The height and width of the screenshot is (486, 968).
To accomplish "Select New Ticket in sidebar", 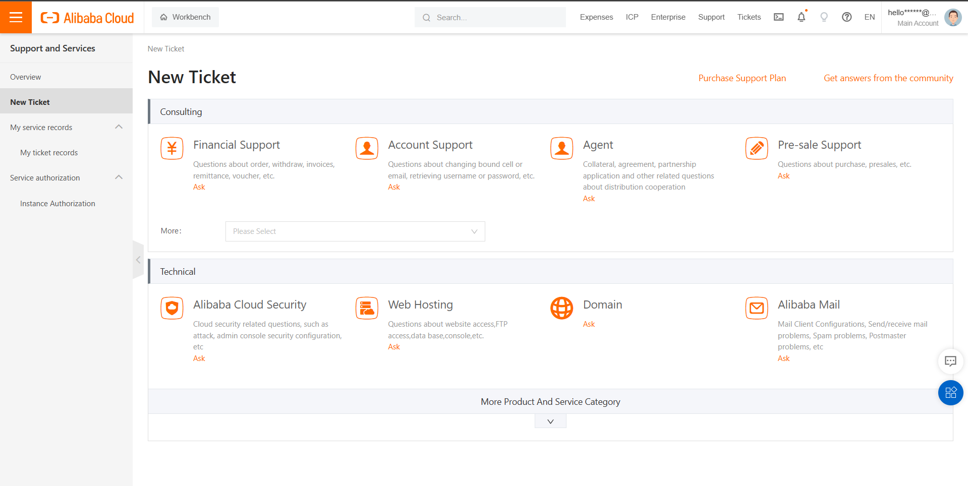I will [x=66, y=102].
